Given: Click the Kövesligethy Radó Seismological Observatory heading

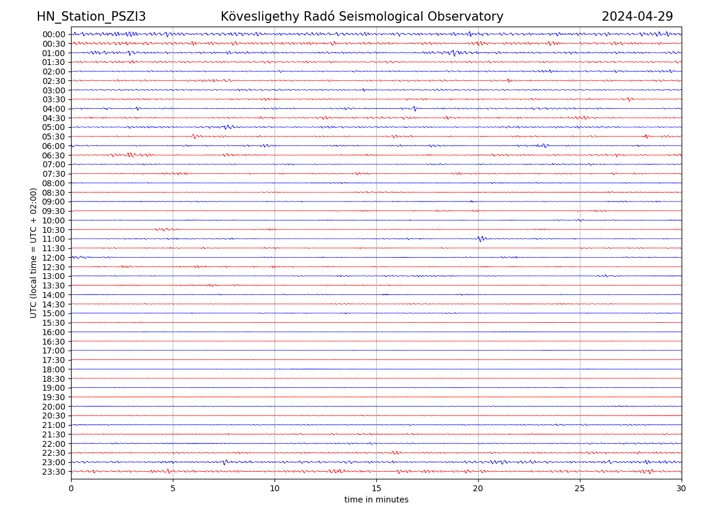Looking at the screenshot, I should [362, 17].
